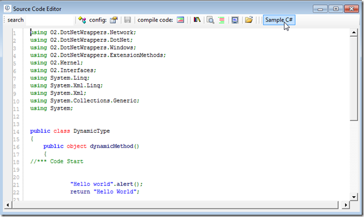Close the Source Code Editor window
Image resolution: width=364 pixels, height=217 pixels.
pos(352,9)
